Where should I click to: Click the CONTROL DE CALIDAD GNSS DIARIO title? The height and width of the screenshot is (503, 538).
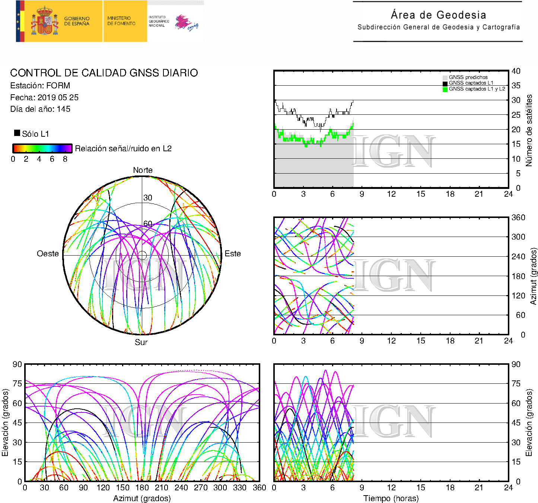(x=104, y=73)
